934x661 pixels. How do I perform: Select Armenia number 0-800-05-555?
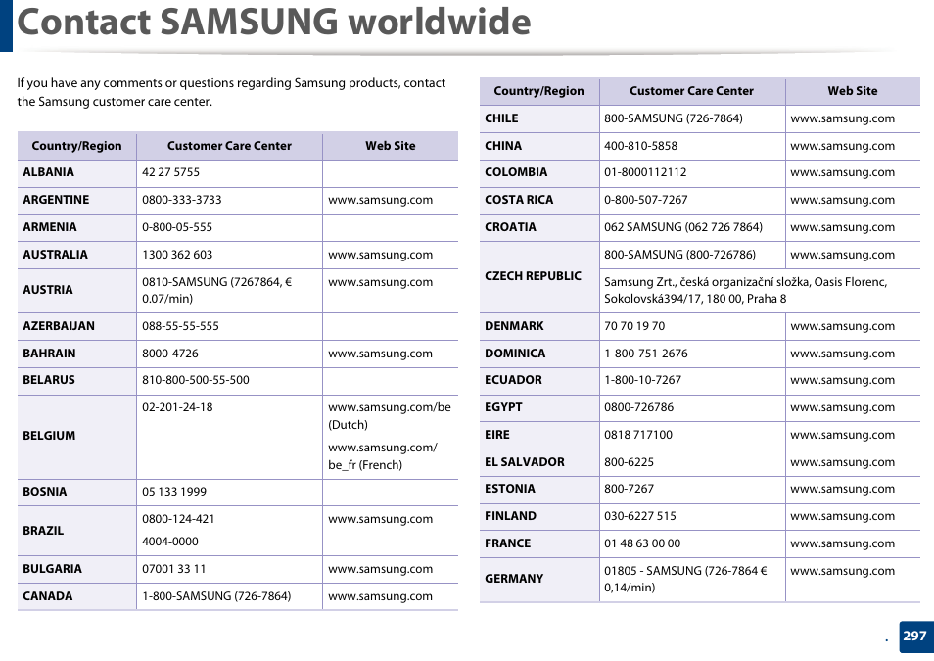tap(177, 227)
